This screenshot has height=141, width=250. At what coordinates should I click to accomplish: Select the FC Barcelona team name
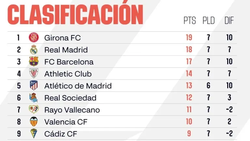pos(69,62)
